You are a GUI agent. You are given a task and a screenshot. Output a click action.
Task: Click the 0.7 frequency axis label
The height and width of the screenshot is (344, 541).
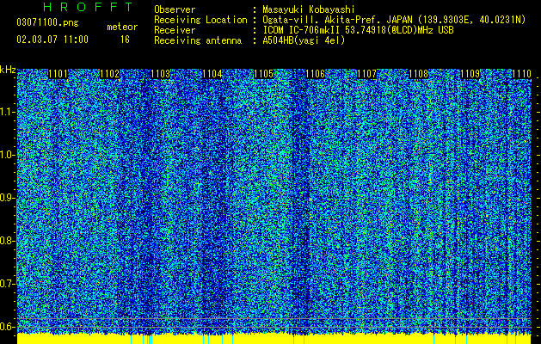(x=7, y=284)
